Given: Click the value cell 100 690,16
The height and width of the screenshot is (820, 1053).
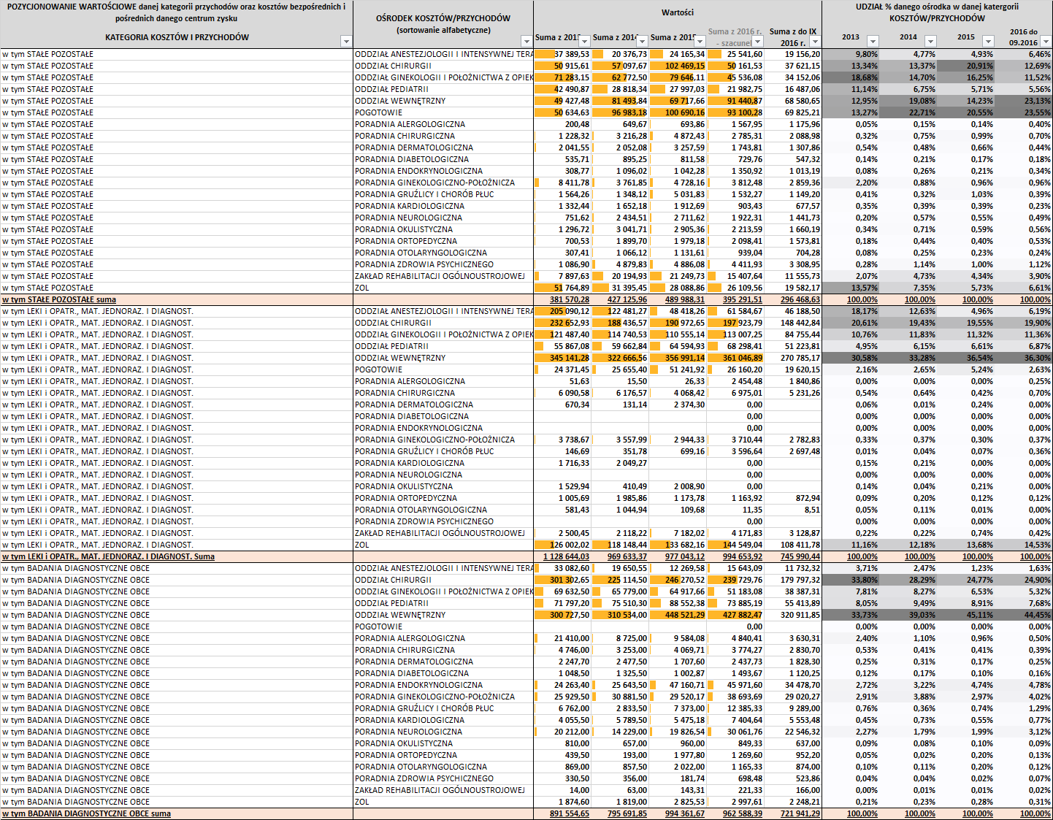Looking at the screenshot, I should [x=678, y=112].
